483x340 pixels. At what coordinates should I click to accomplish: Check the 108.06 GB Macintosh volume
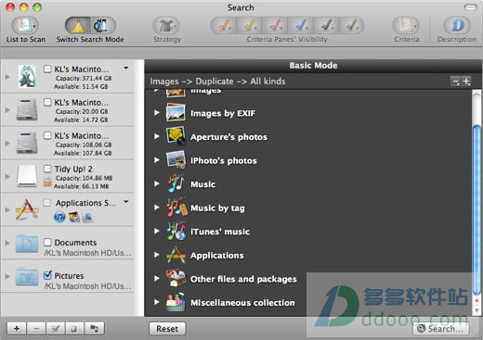(47, 135)
